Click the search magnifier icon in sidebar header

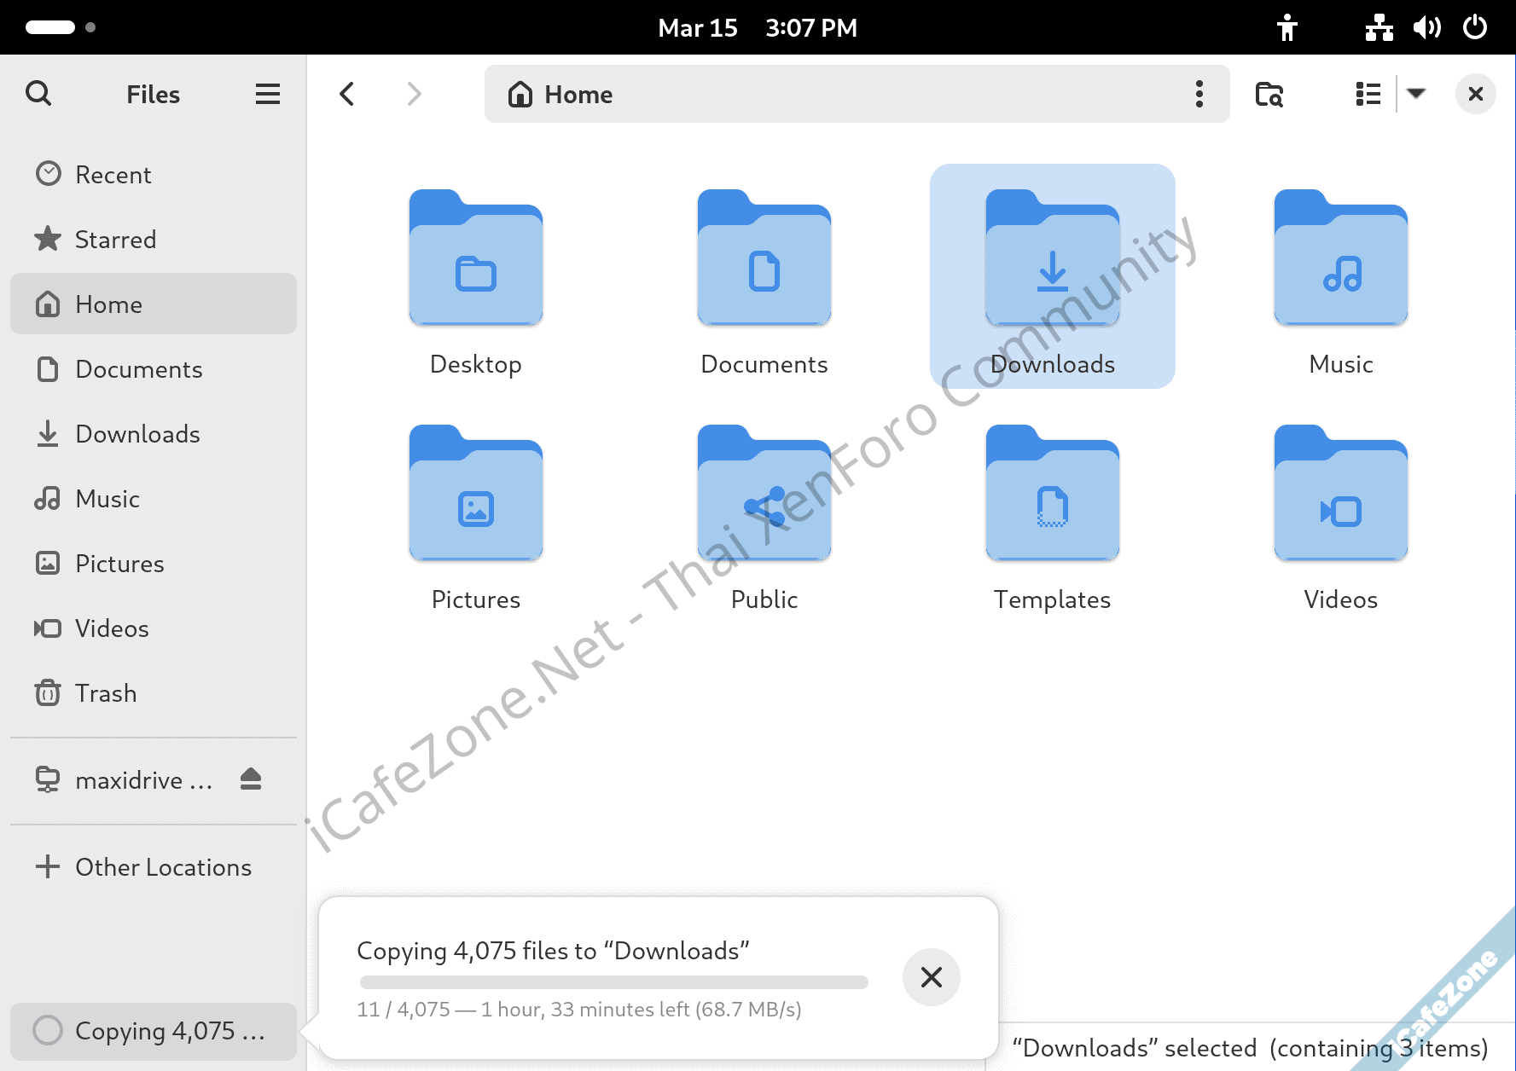[38, 93]
